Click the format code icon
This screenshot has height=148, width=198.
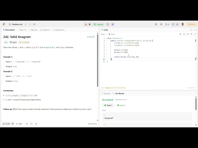[x=180, y=34]
